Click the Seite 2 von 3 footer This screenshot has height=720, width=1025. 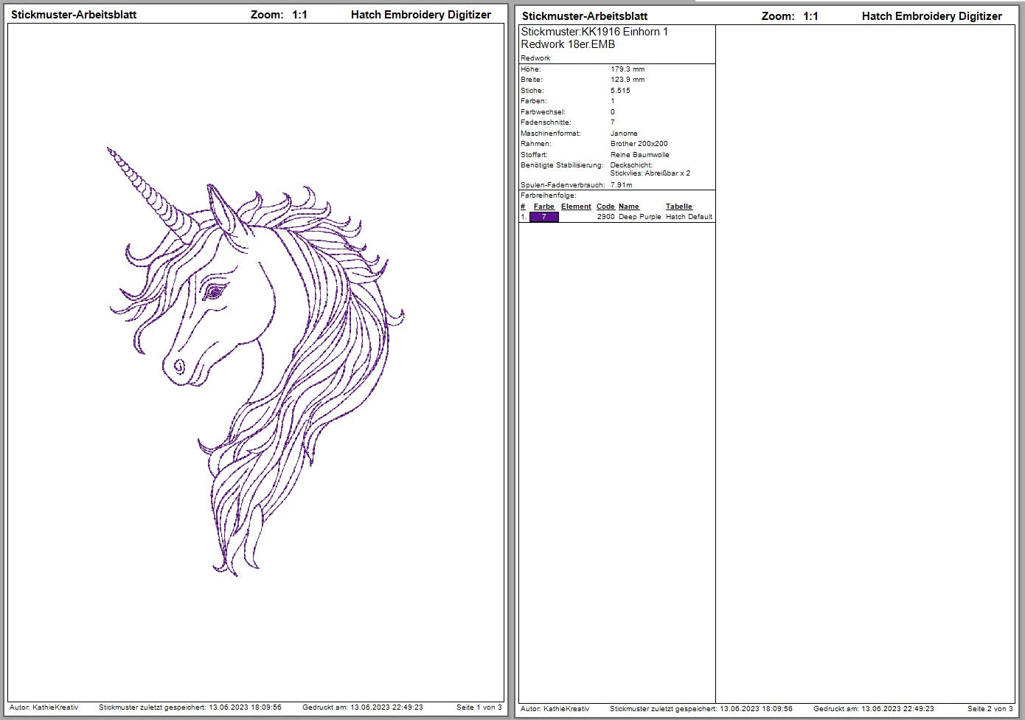(990, 709)
